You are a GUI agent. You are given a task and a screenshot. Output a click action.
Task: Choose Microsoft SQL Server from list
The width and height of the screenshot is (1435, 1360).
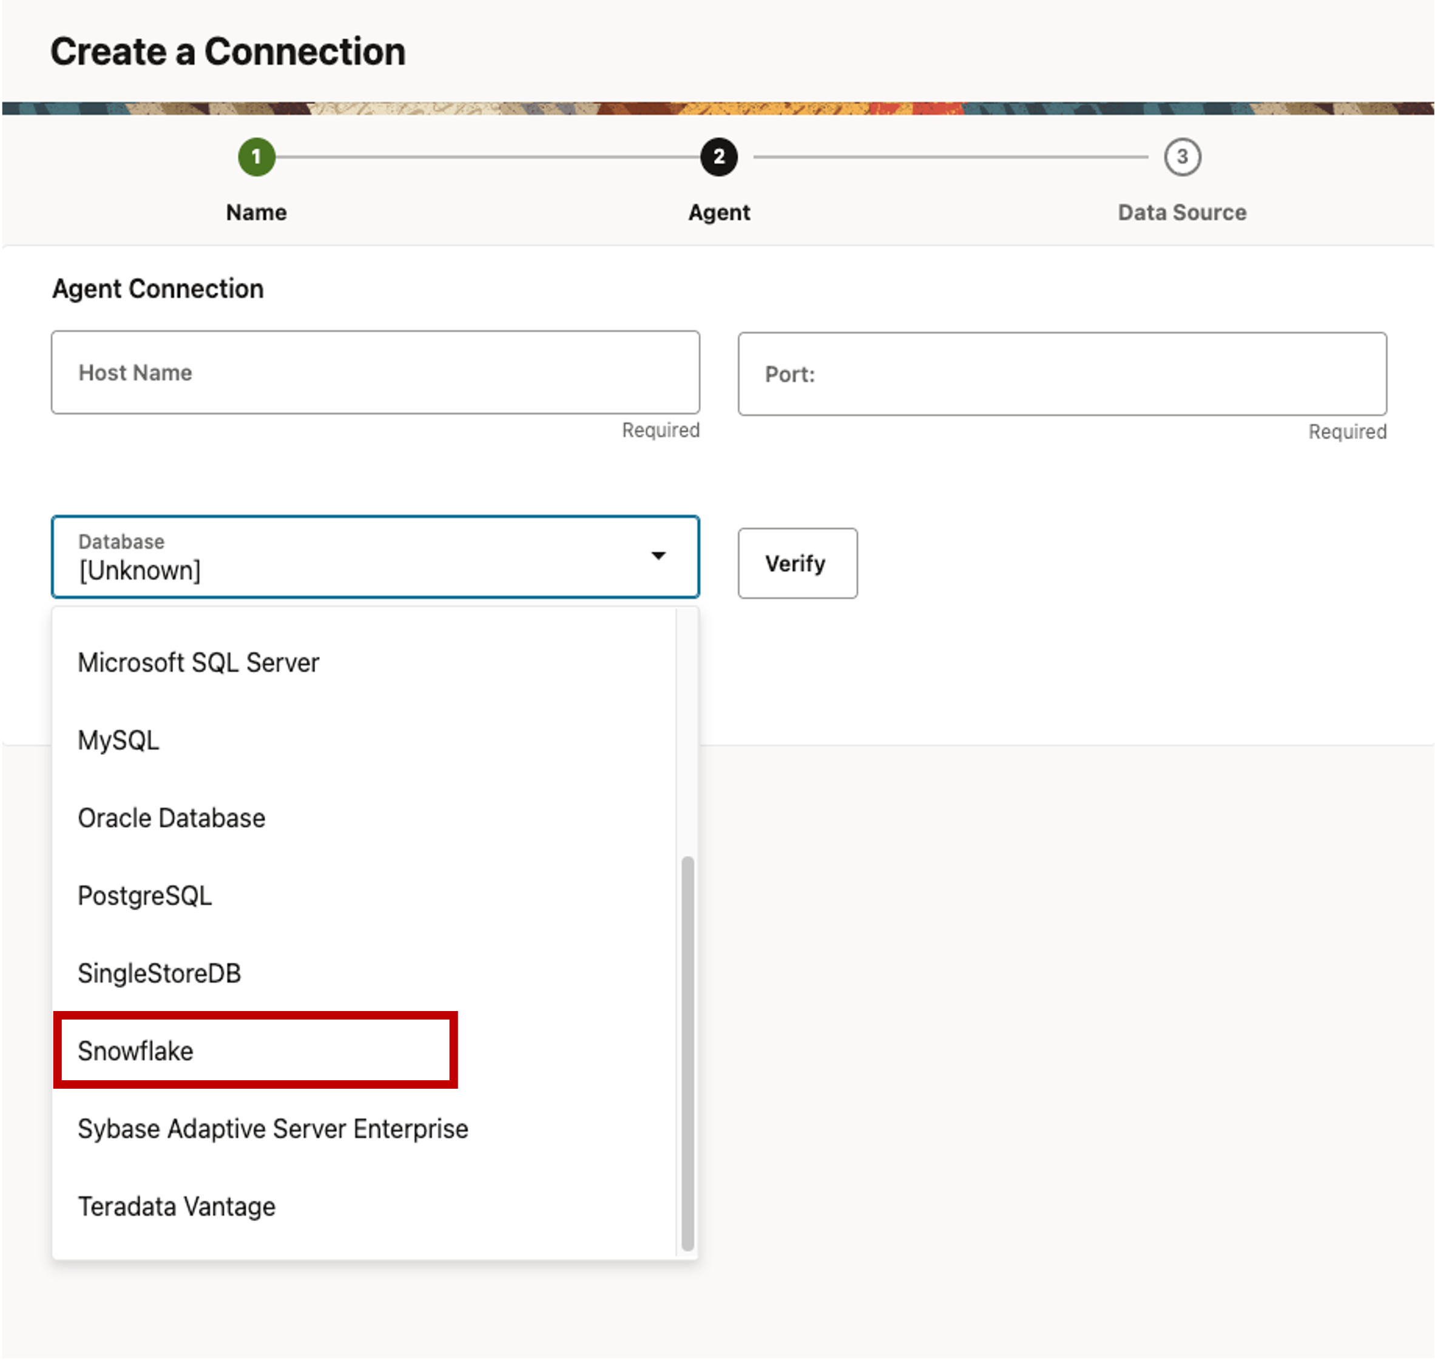198,663
